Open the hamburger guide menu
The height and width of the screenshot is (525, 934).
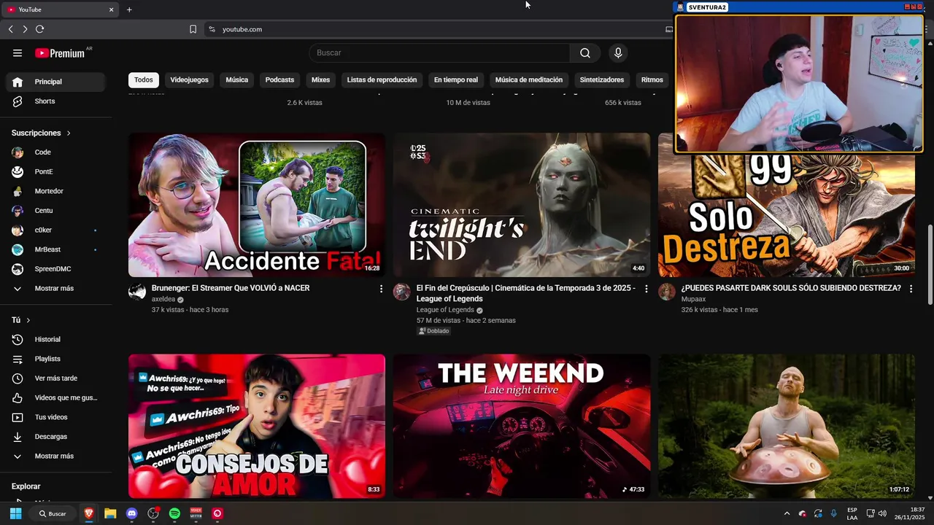(x=18, y=52)
